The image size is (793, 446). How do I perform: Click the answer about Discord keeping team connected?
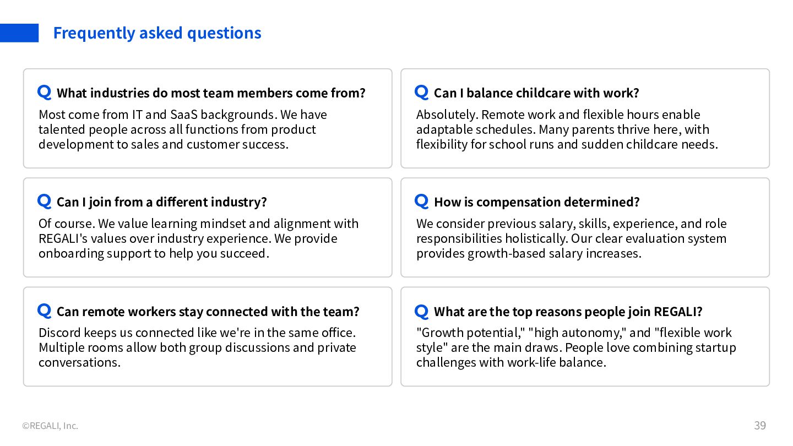(197, 347)
